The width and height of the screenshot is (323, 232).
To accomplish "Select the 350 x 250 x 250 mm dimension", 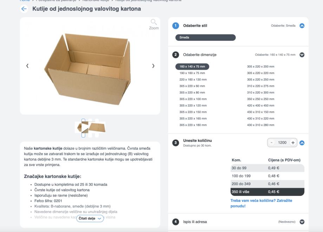I will (x=260, y=99).
